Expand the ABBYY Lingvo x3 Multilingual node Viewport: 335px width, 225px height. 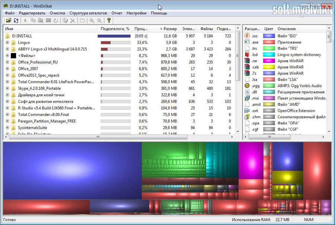(7, 49)
